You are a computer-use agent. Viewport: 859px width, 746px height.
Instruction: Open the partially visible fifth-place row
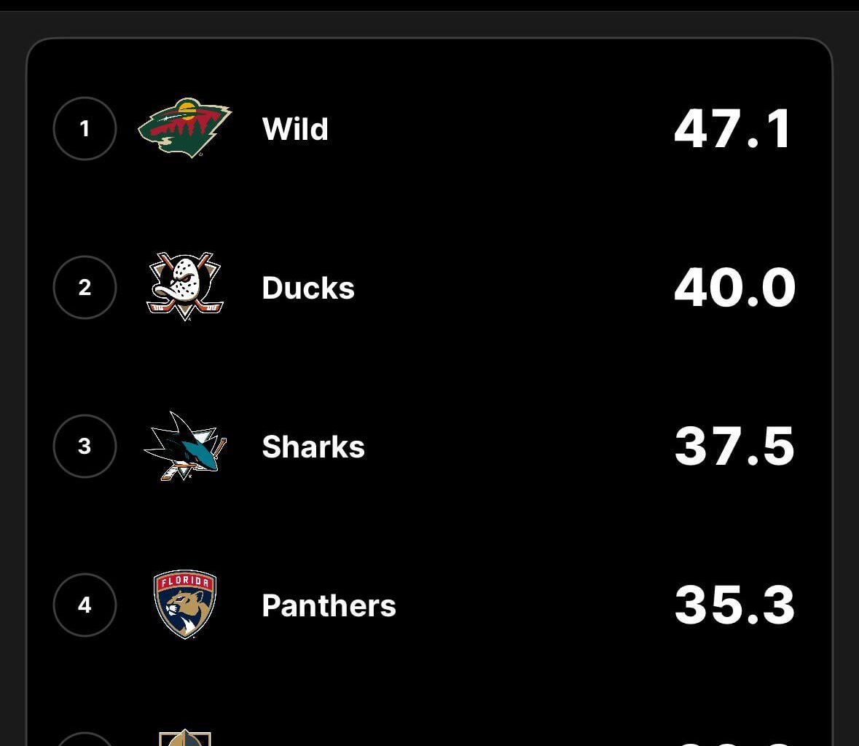click(x=430, y=739)
